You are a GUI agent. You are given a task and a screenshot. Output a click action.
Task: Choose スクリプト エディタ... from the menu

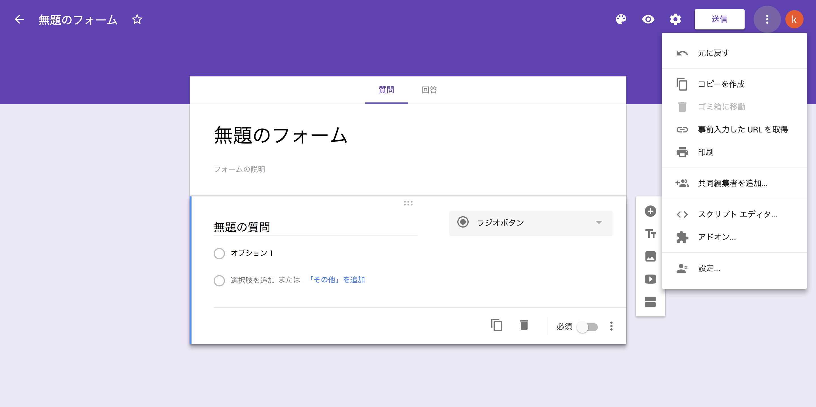pyautogui.click(x=734, y=214)
